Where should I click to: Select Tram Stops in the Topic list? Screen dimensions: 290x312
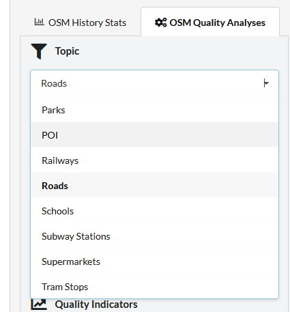coord(154,286)
